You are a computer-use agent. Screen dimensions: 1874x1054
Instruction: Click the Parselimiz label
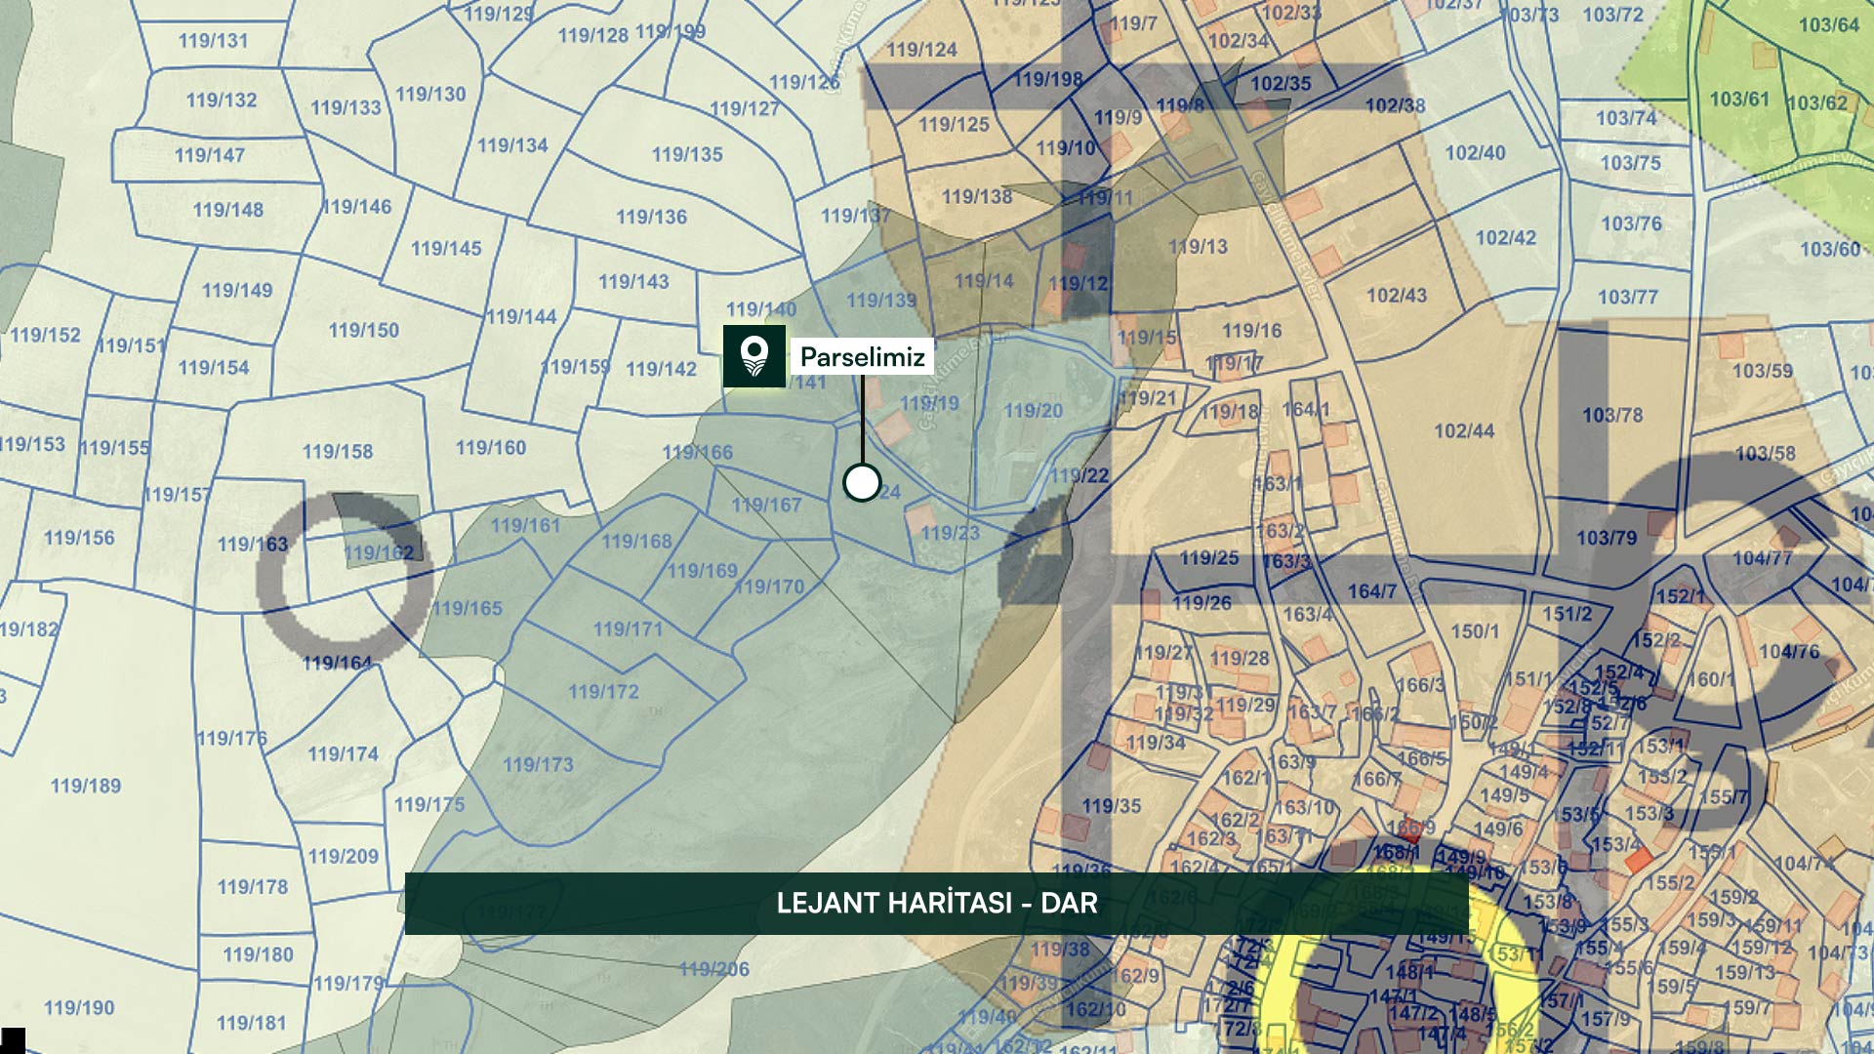click(x=862, y=356)
